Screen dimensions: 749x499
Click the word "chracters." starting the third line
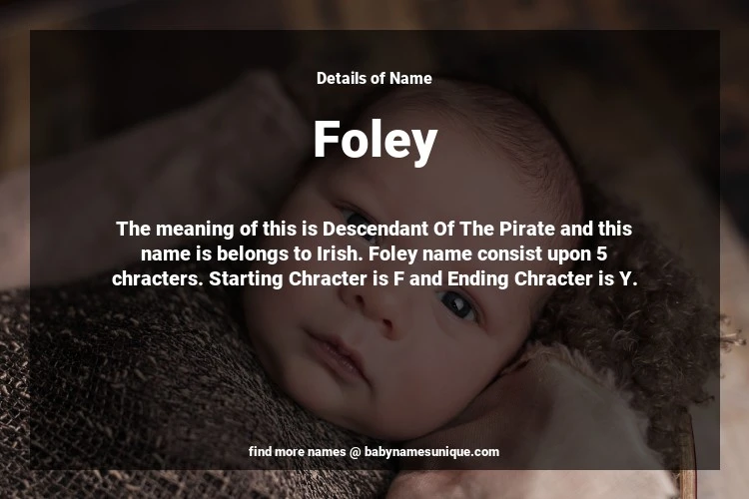[156, 279]
